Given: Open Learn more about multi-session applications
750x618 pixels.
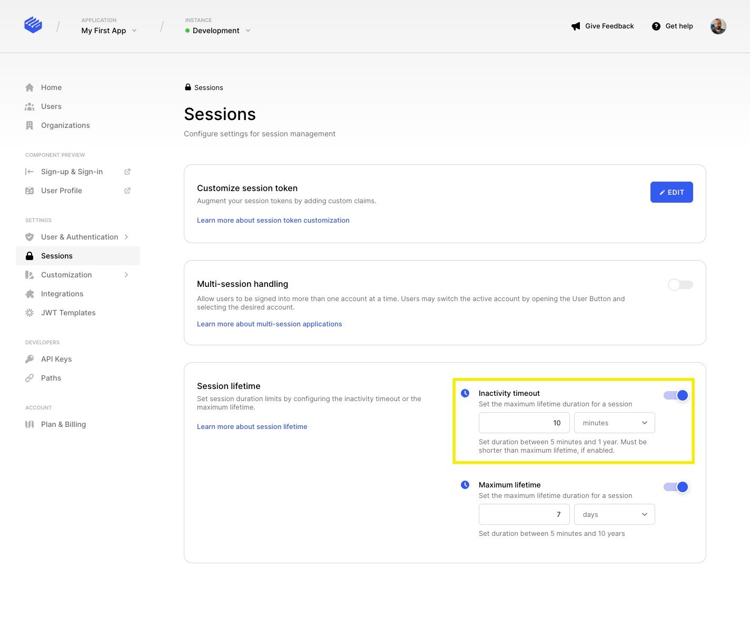Looking at the screenshot, I should (x=269, y=324).
